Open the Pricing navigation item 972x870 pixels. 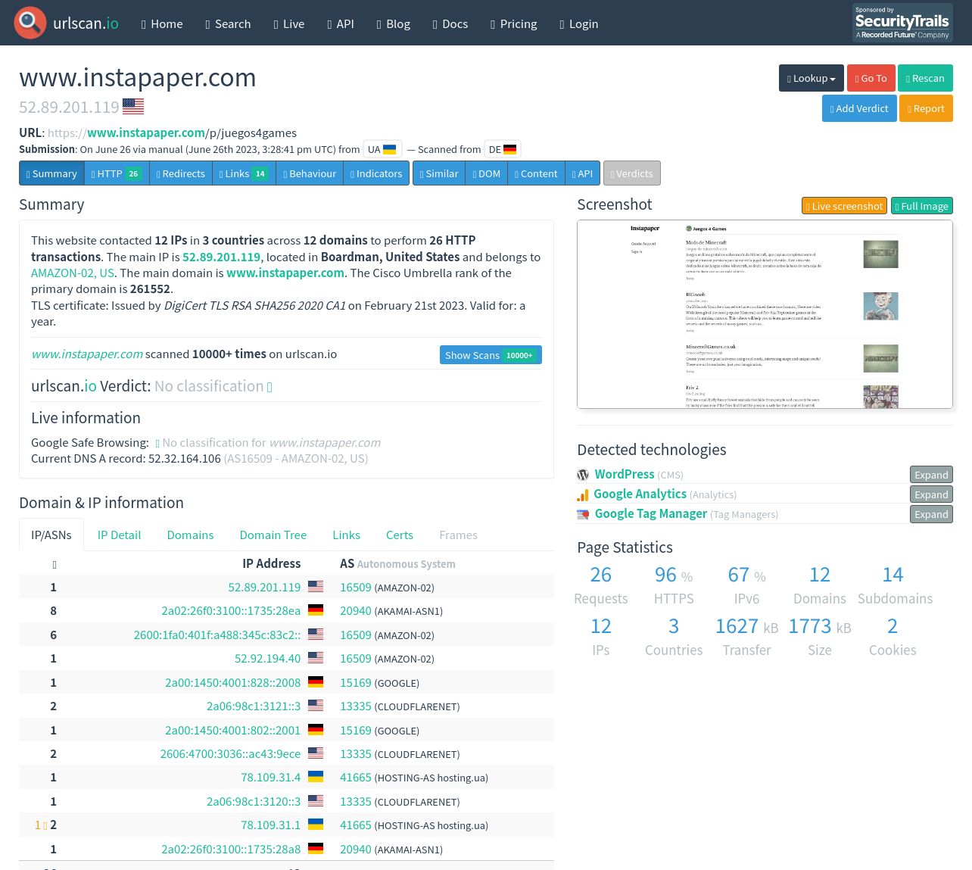click(514, 23)
